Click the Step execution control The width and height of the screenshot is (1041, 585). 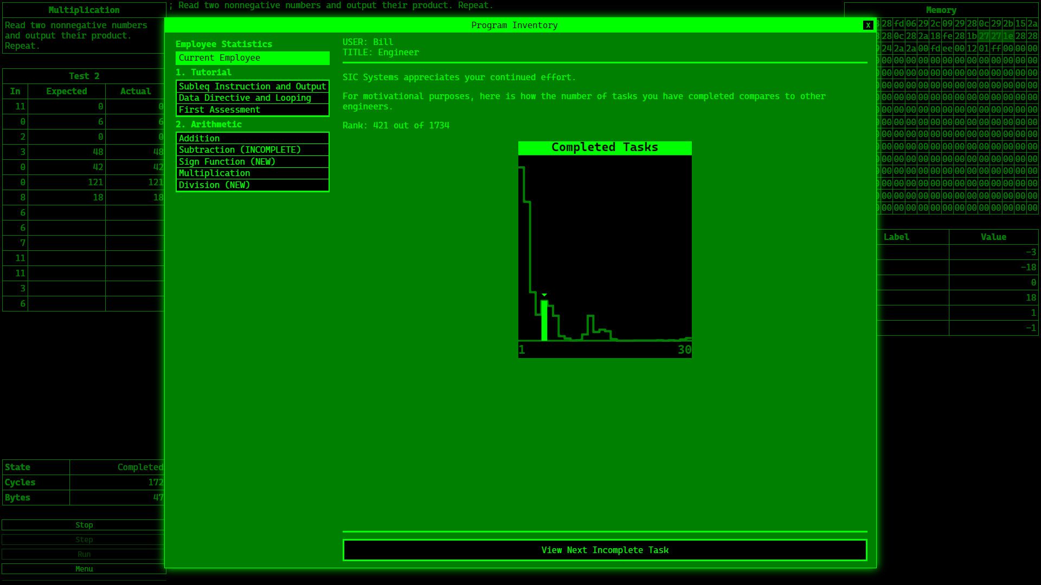[84, 539]
